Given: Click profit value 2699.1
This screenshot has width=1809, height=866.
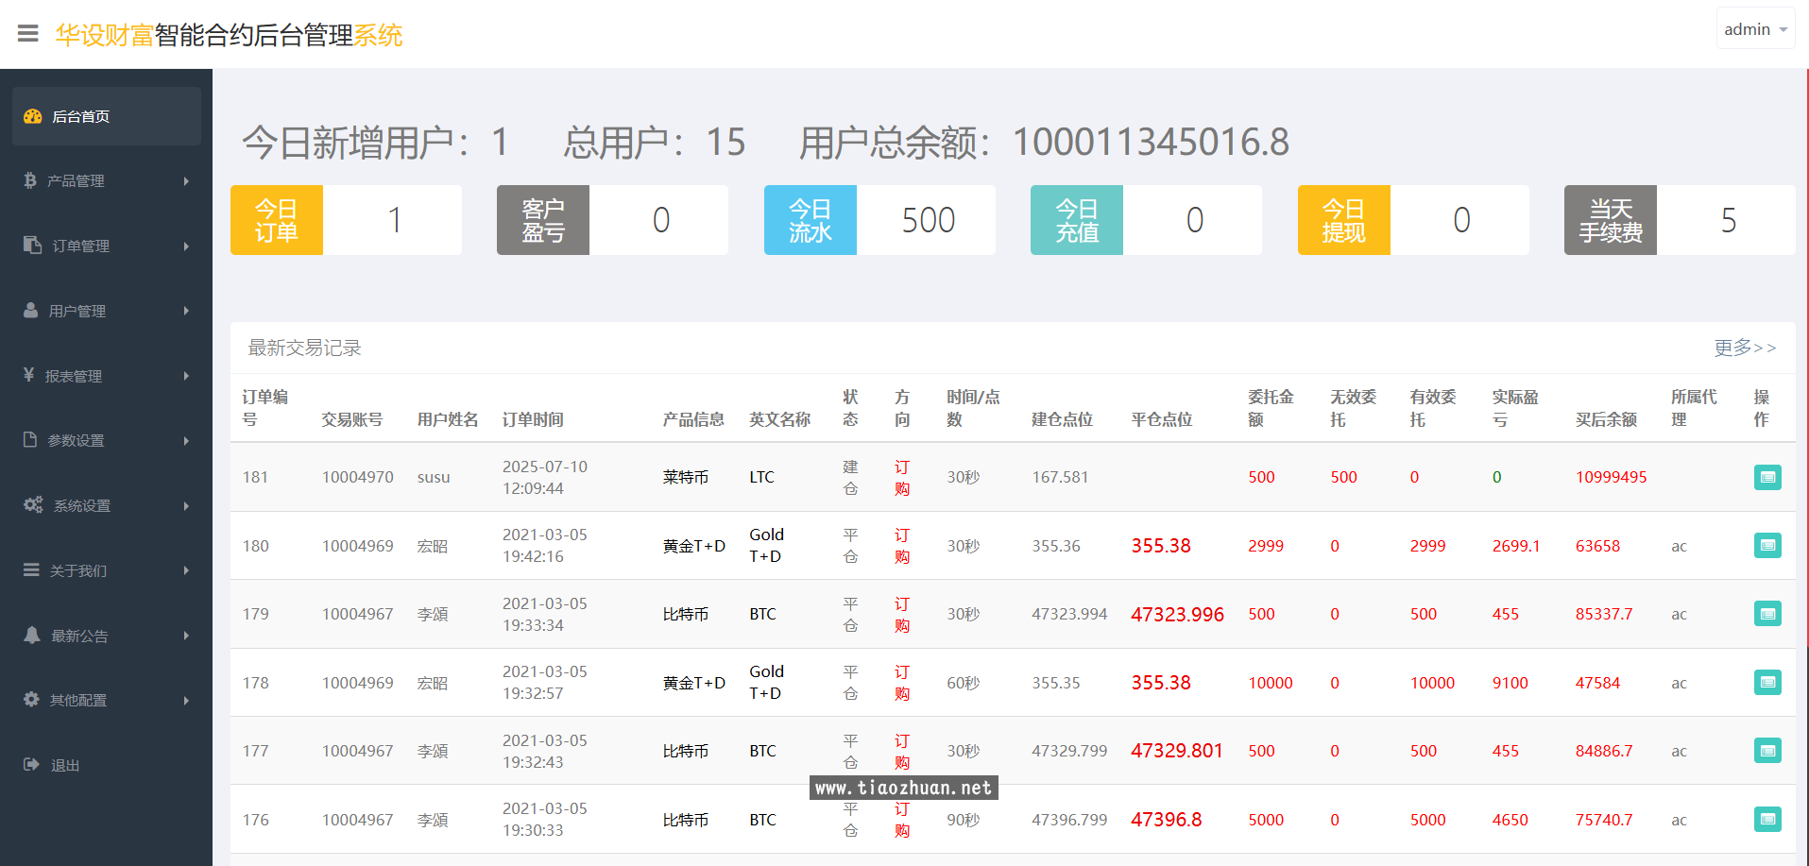Looking at the screenshot, I should (1516, 546).
